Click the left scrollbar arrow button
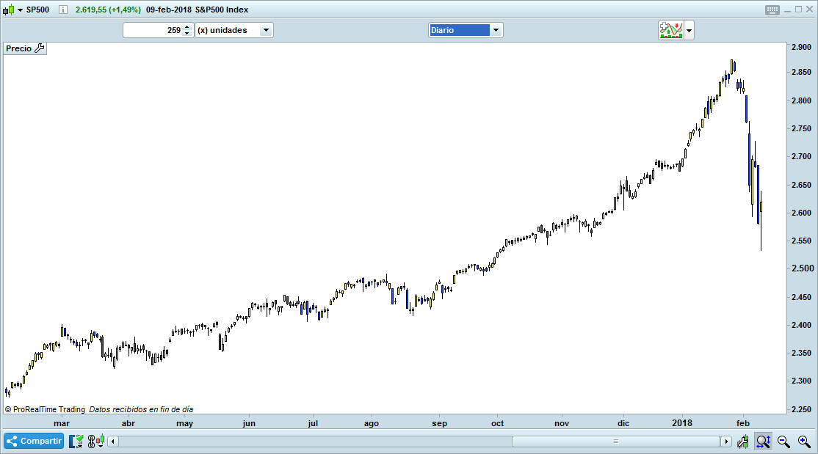The height and width of the screenshot is (454, 818). point(112,441)
